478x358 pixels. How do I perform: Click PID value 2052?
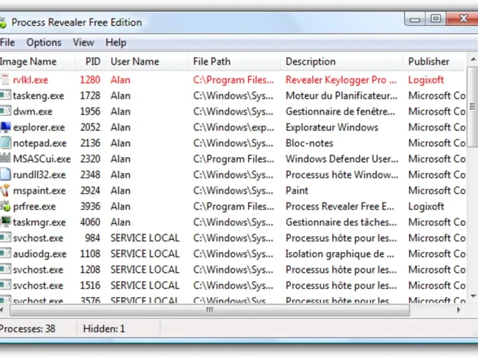click(90, 127)
